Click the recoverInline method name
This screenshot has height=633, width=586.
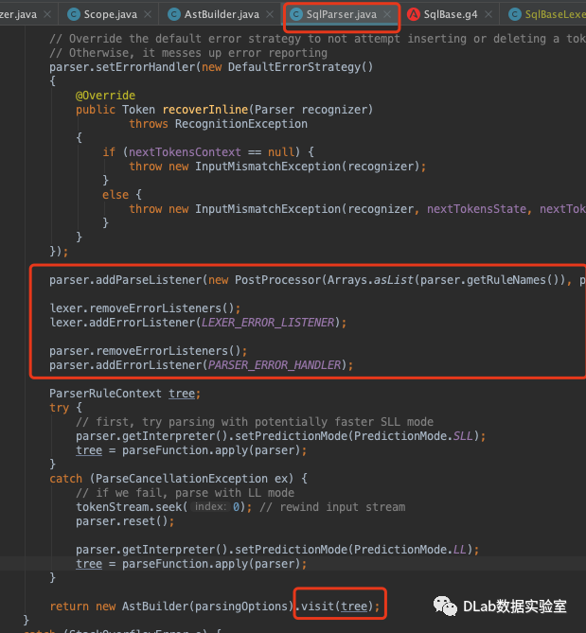205,110
